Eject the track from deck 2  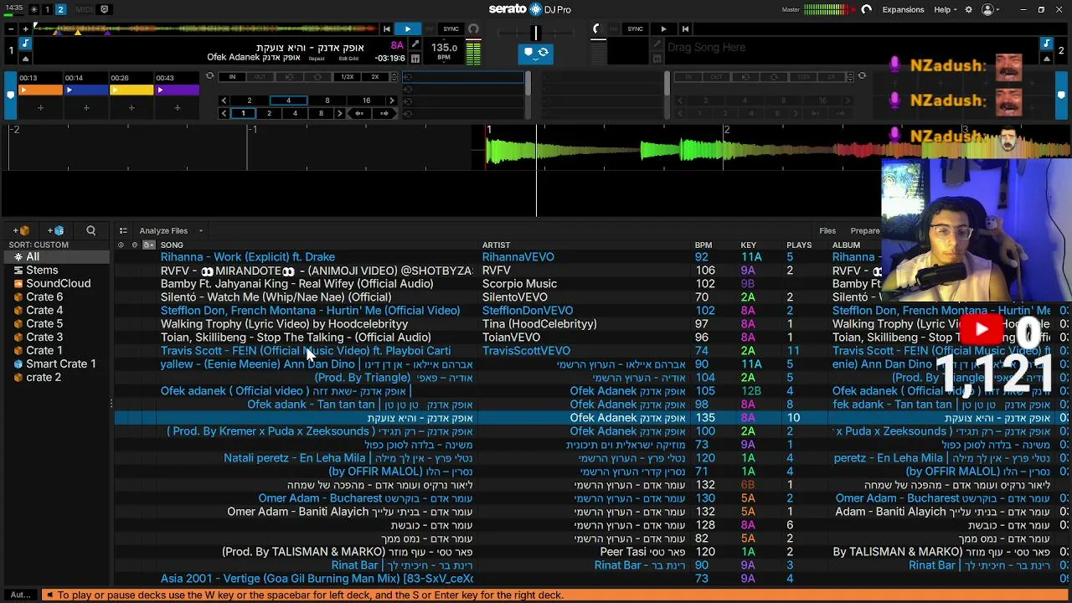tap(1047, 59)
